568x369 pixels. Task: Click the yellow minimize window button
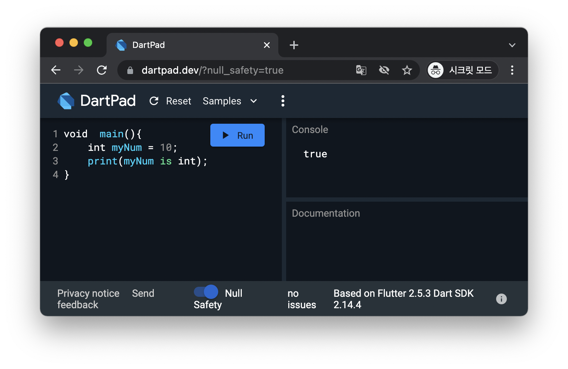[74, 43]
